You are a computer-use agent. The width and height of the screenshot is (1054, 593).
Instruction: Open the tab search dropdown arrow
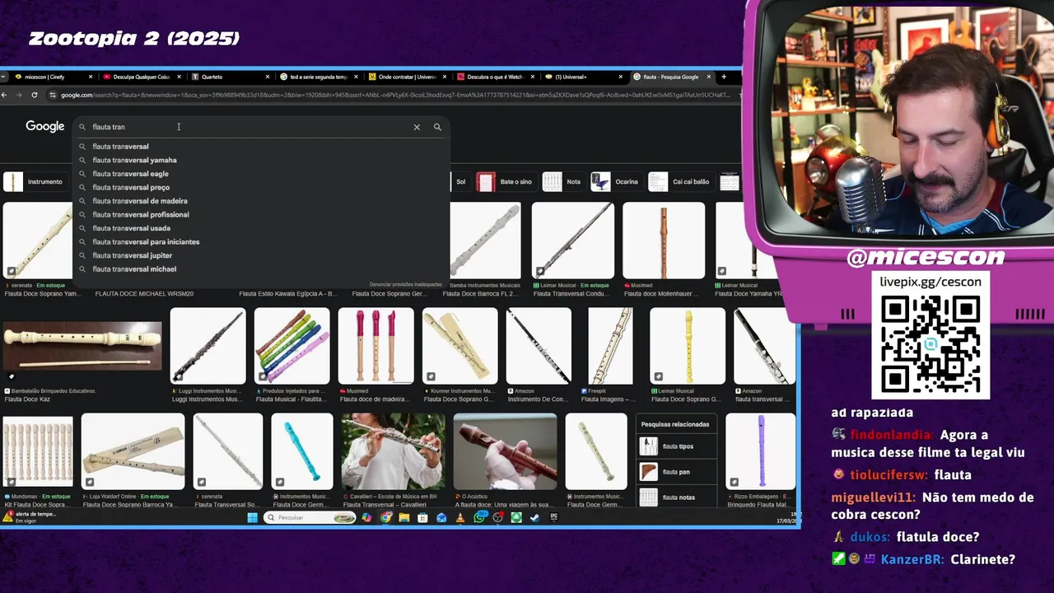[x=4, y=77]
